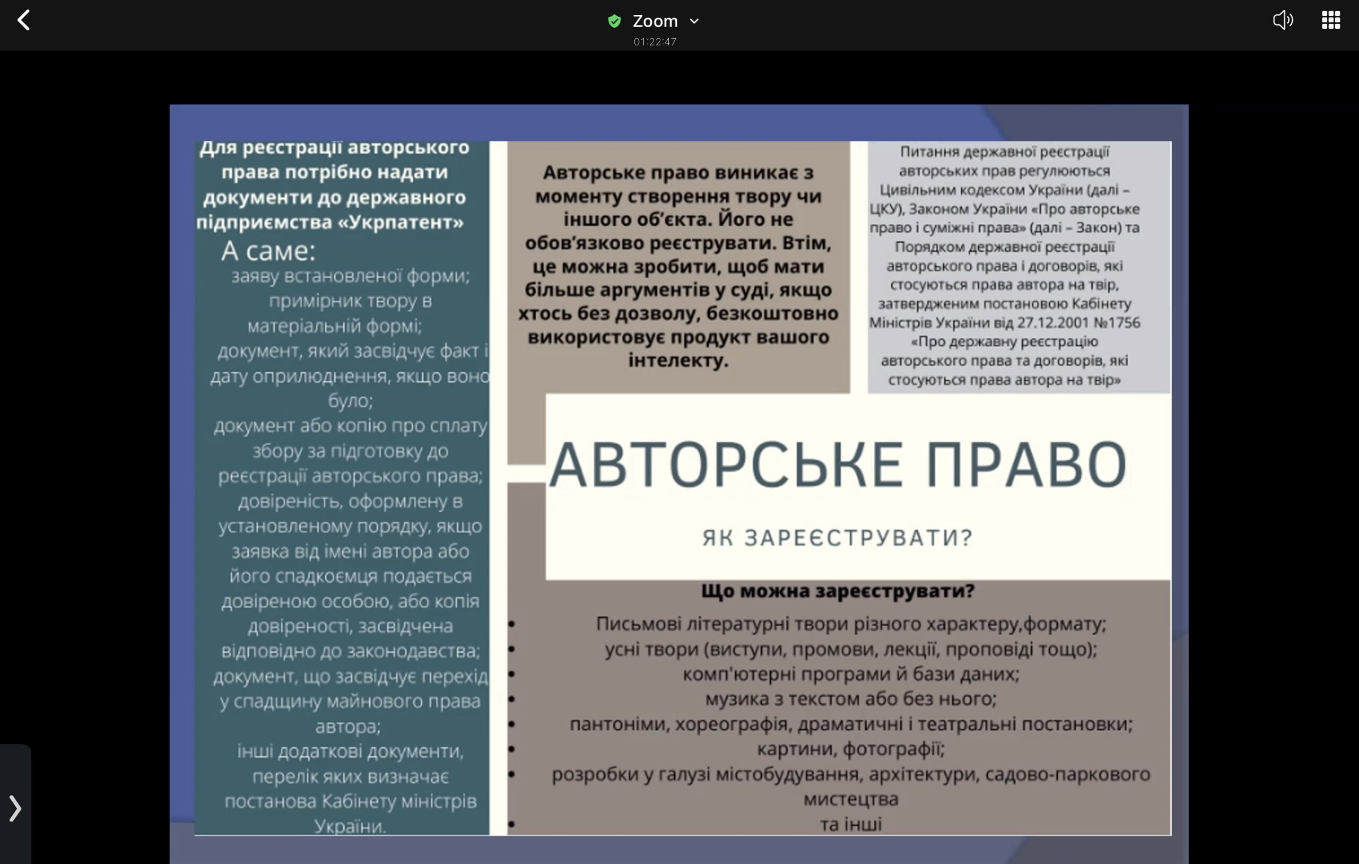Viewport: 1359px width, 864px height.
Task: Click the last line "України." in the left column
Action: point(350,826)
